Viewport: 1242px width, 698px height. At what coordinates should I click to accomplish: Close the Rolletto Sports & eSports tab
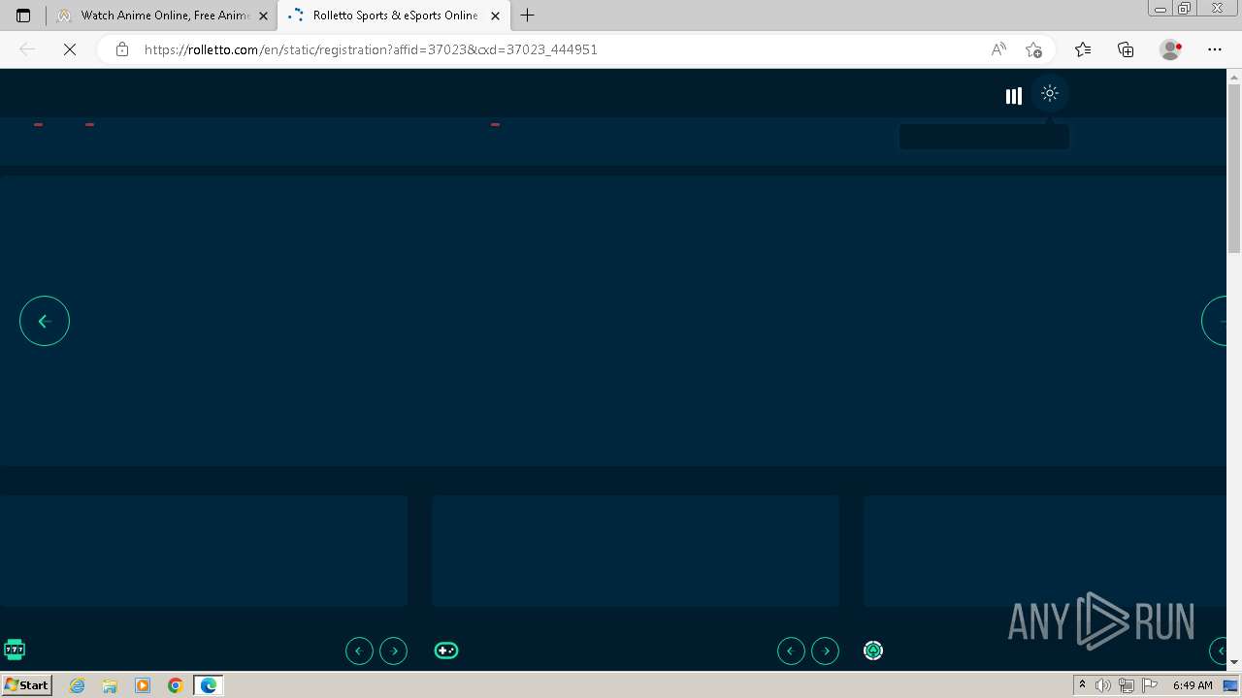(495, 16)
